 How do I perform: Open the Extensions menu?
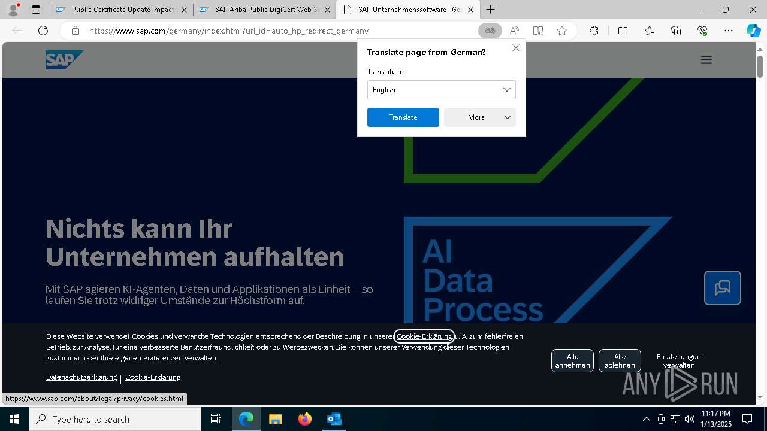click(x=594, y=31)
